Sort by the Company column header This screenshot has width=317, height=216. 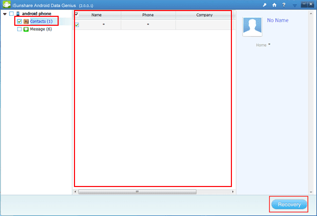tap(204, 15)
